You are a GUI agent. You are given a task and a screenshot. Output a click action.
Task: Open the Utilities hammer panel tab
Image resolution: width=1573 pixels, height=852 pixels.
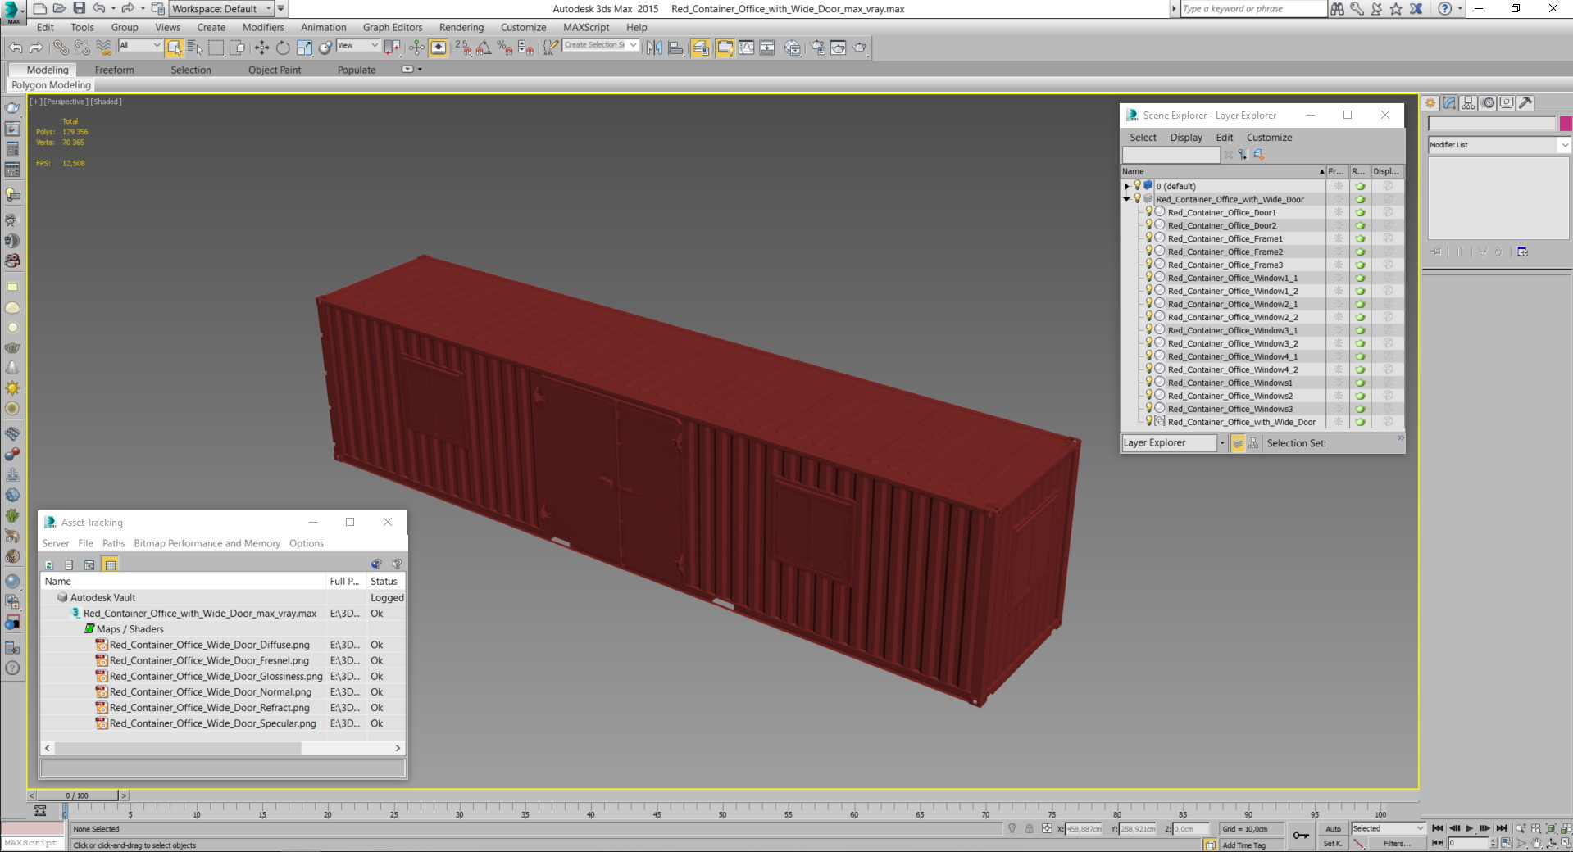coord(1525,103)
